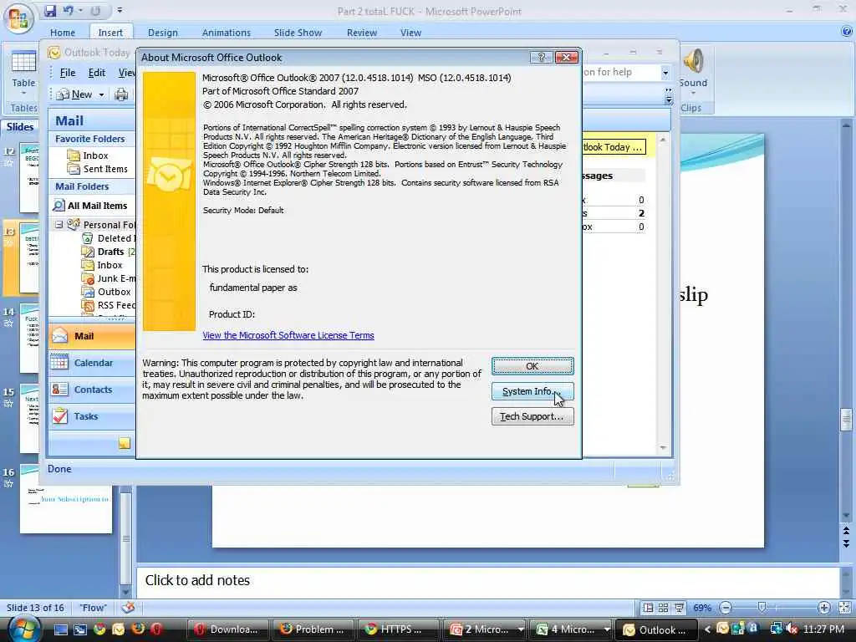
Task: Select the Deleted Items folder
Action: pyautogui.click(x=110, y=238)
